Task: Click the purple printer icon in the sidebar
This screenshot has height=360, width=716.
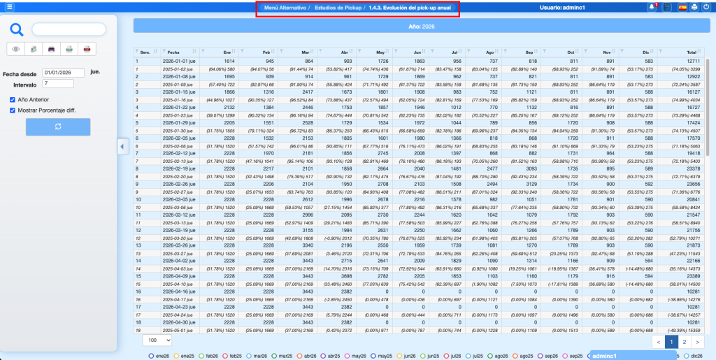Action: click(x=52, y=50)
